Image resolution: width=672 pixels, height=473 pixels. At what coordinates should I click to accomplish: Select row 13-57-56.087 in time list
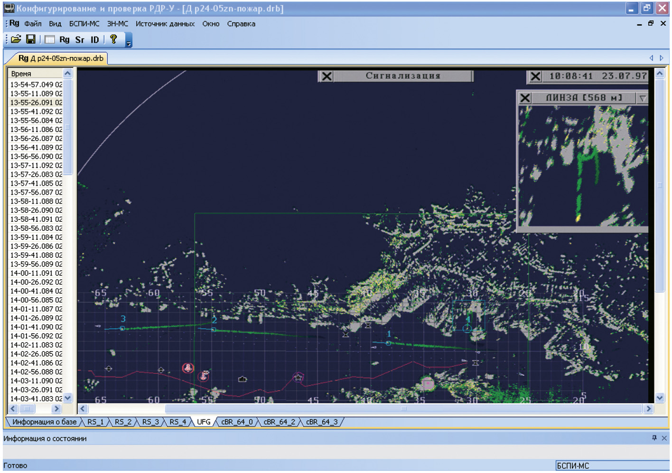(x=36, y=192)
